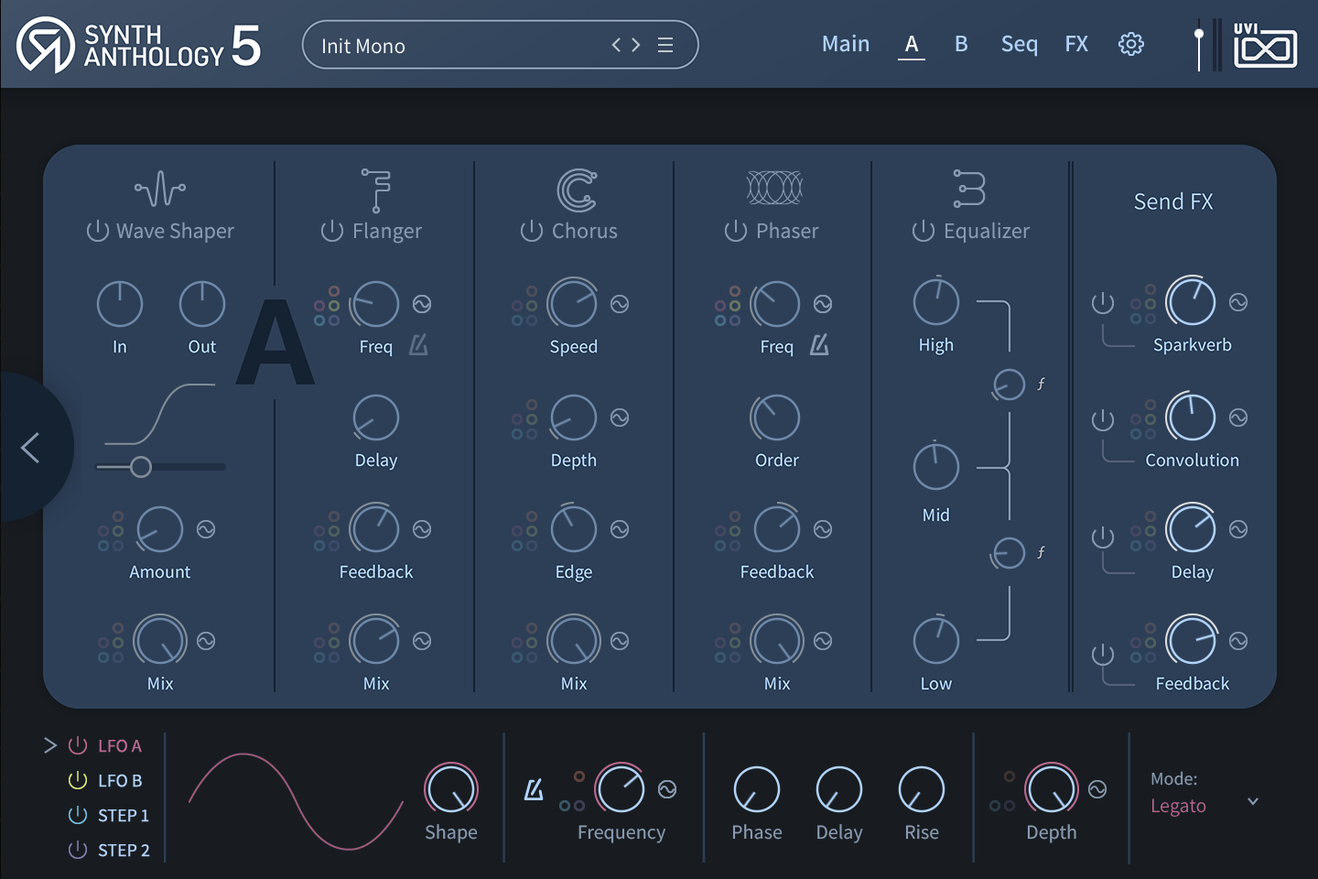Open the Seq tab
The width and height of the screenshot is (1318, 879).
pyautogui.click(x=1020, y=44)
